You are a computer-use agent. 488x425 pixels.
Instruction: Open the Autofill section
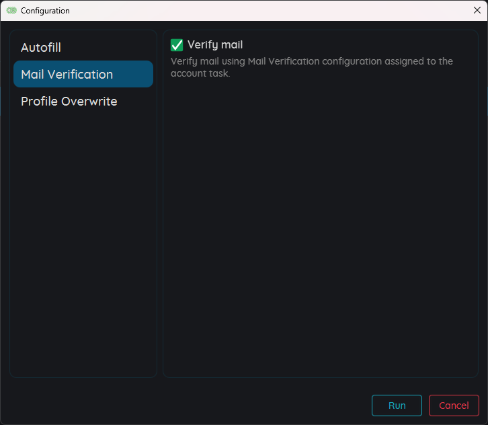(x=41, y=48)
